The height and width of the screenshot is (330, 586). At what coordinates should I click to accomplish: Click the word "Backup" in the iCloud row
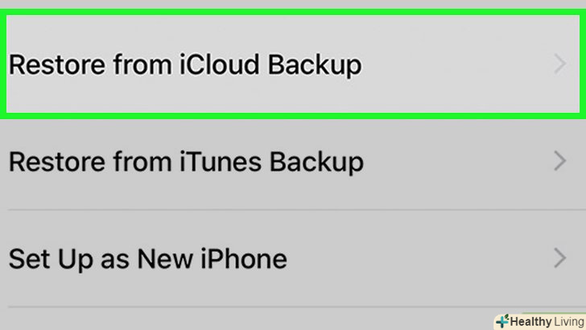314,64
